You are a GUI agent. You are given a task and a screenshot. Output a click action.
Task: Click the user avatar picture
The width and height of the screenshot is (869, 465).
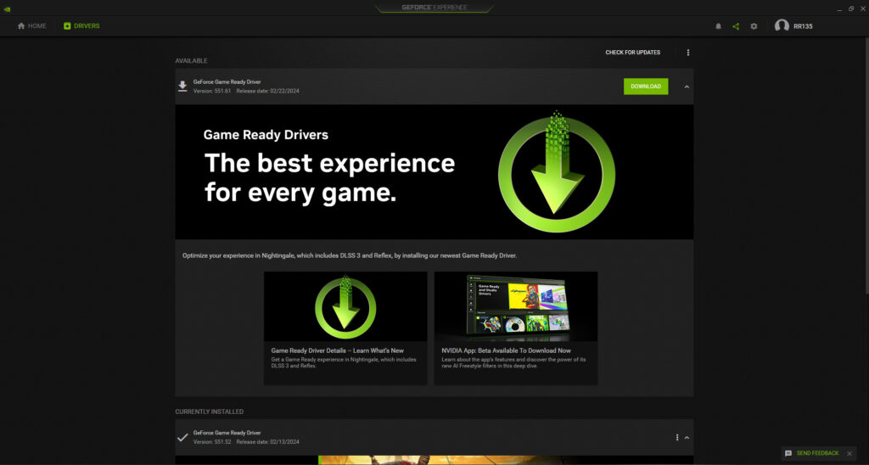(x=782, y=26)
